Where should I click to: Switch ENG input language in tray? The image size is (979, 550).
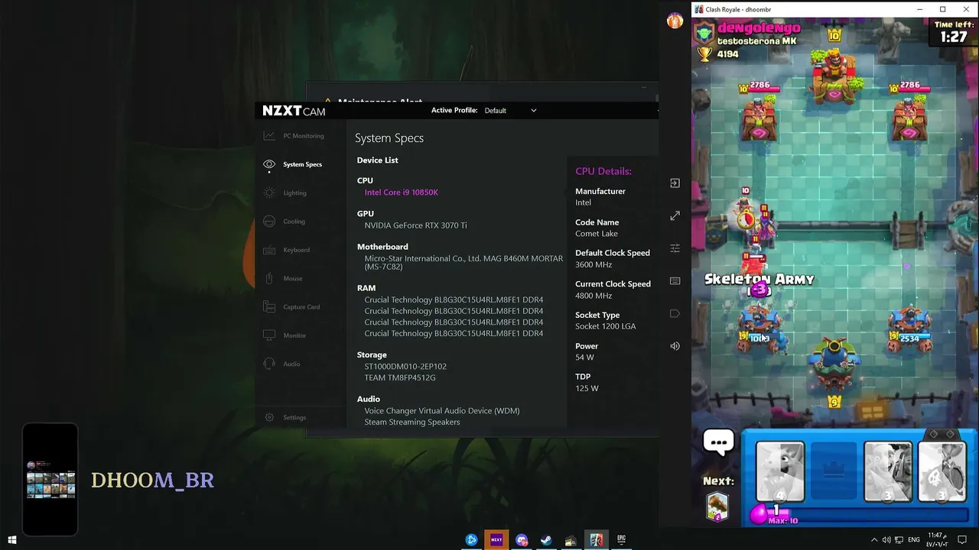[x=914, y=540]
